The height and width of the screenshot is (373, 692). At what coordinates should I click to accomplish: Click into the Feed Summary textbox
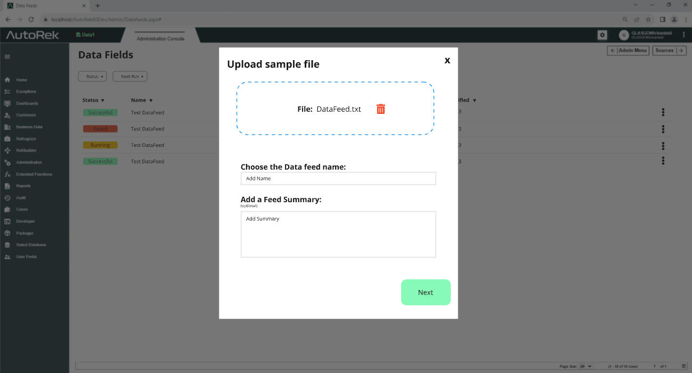[x=338, y=234]
